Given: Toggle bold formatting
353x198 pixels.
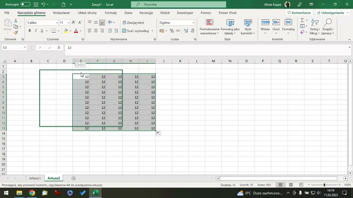Looking at the screenshot, I should 30,31.
